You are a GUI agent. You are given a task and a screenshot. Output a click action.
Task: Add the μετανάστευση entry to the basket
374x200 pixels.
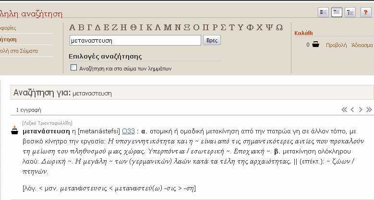[x=14, y=130]
